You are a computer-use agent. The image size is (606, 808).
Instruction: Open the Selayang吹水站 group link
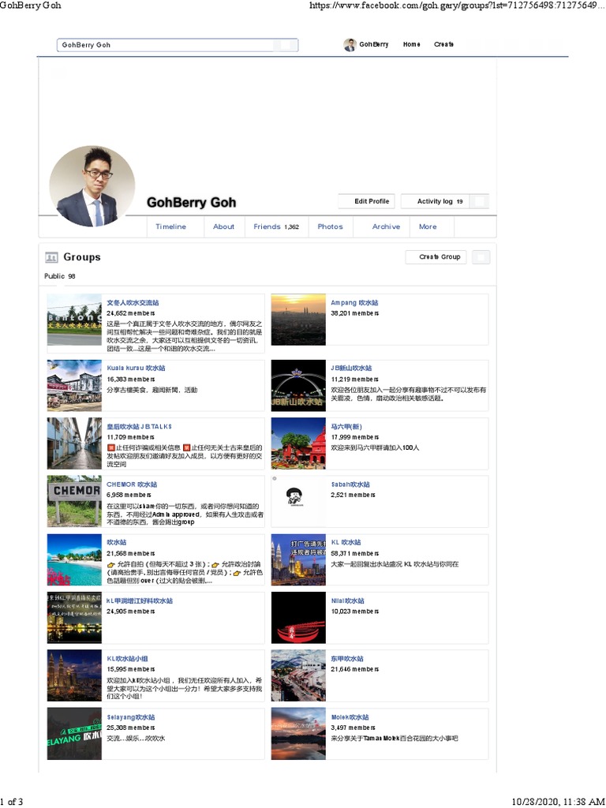click(131, 717)
